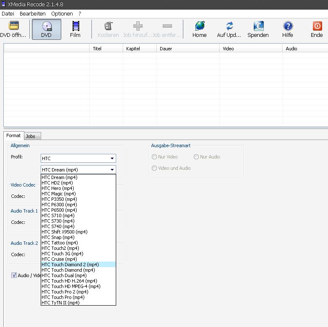Choose HTC Touch Diamond (mp4) entry
The height and width of the screenshot is (327, 328).
coord(78,270)
